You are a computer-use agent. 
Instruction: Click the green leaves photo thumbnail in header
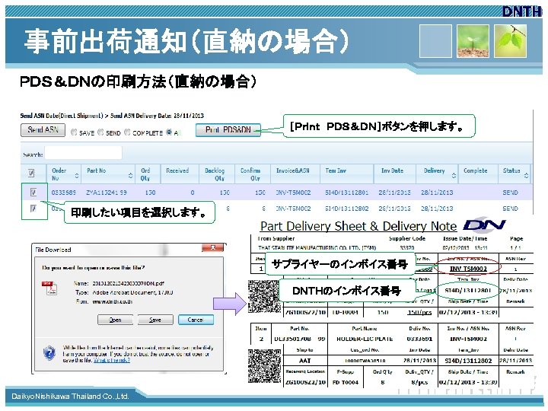point(510,41)
